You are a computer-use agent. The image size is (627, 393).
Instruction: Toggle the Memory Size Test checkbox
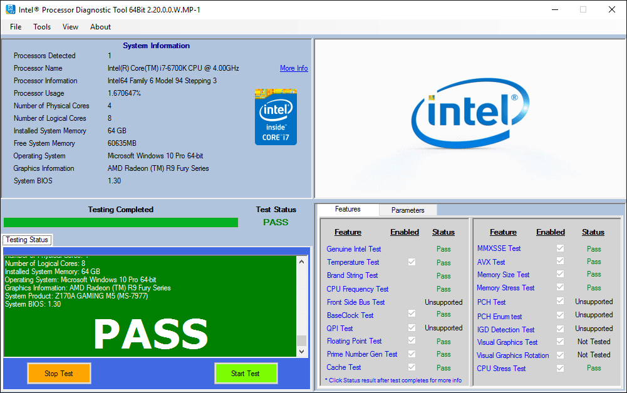(x=560, y=274)
